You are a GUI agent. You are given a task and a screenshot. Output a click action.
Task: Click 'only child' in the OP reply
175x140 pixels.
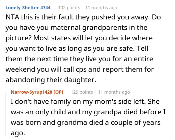(50, 112)
